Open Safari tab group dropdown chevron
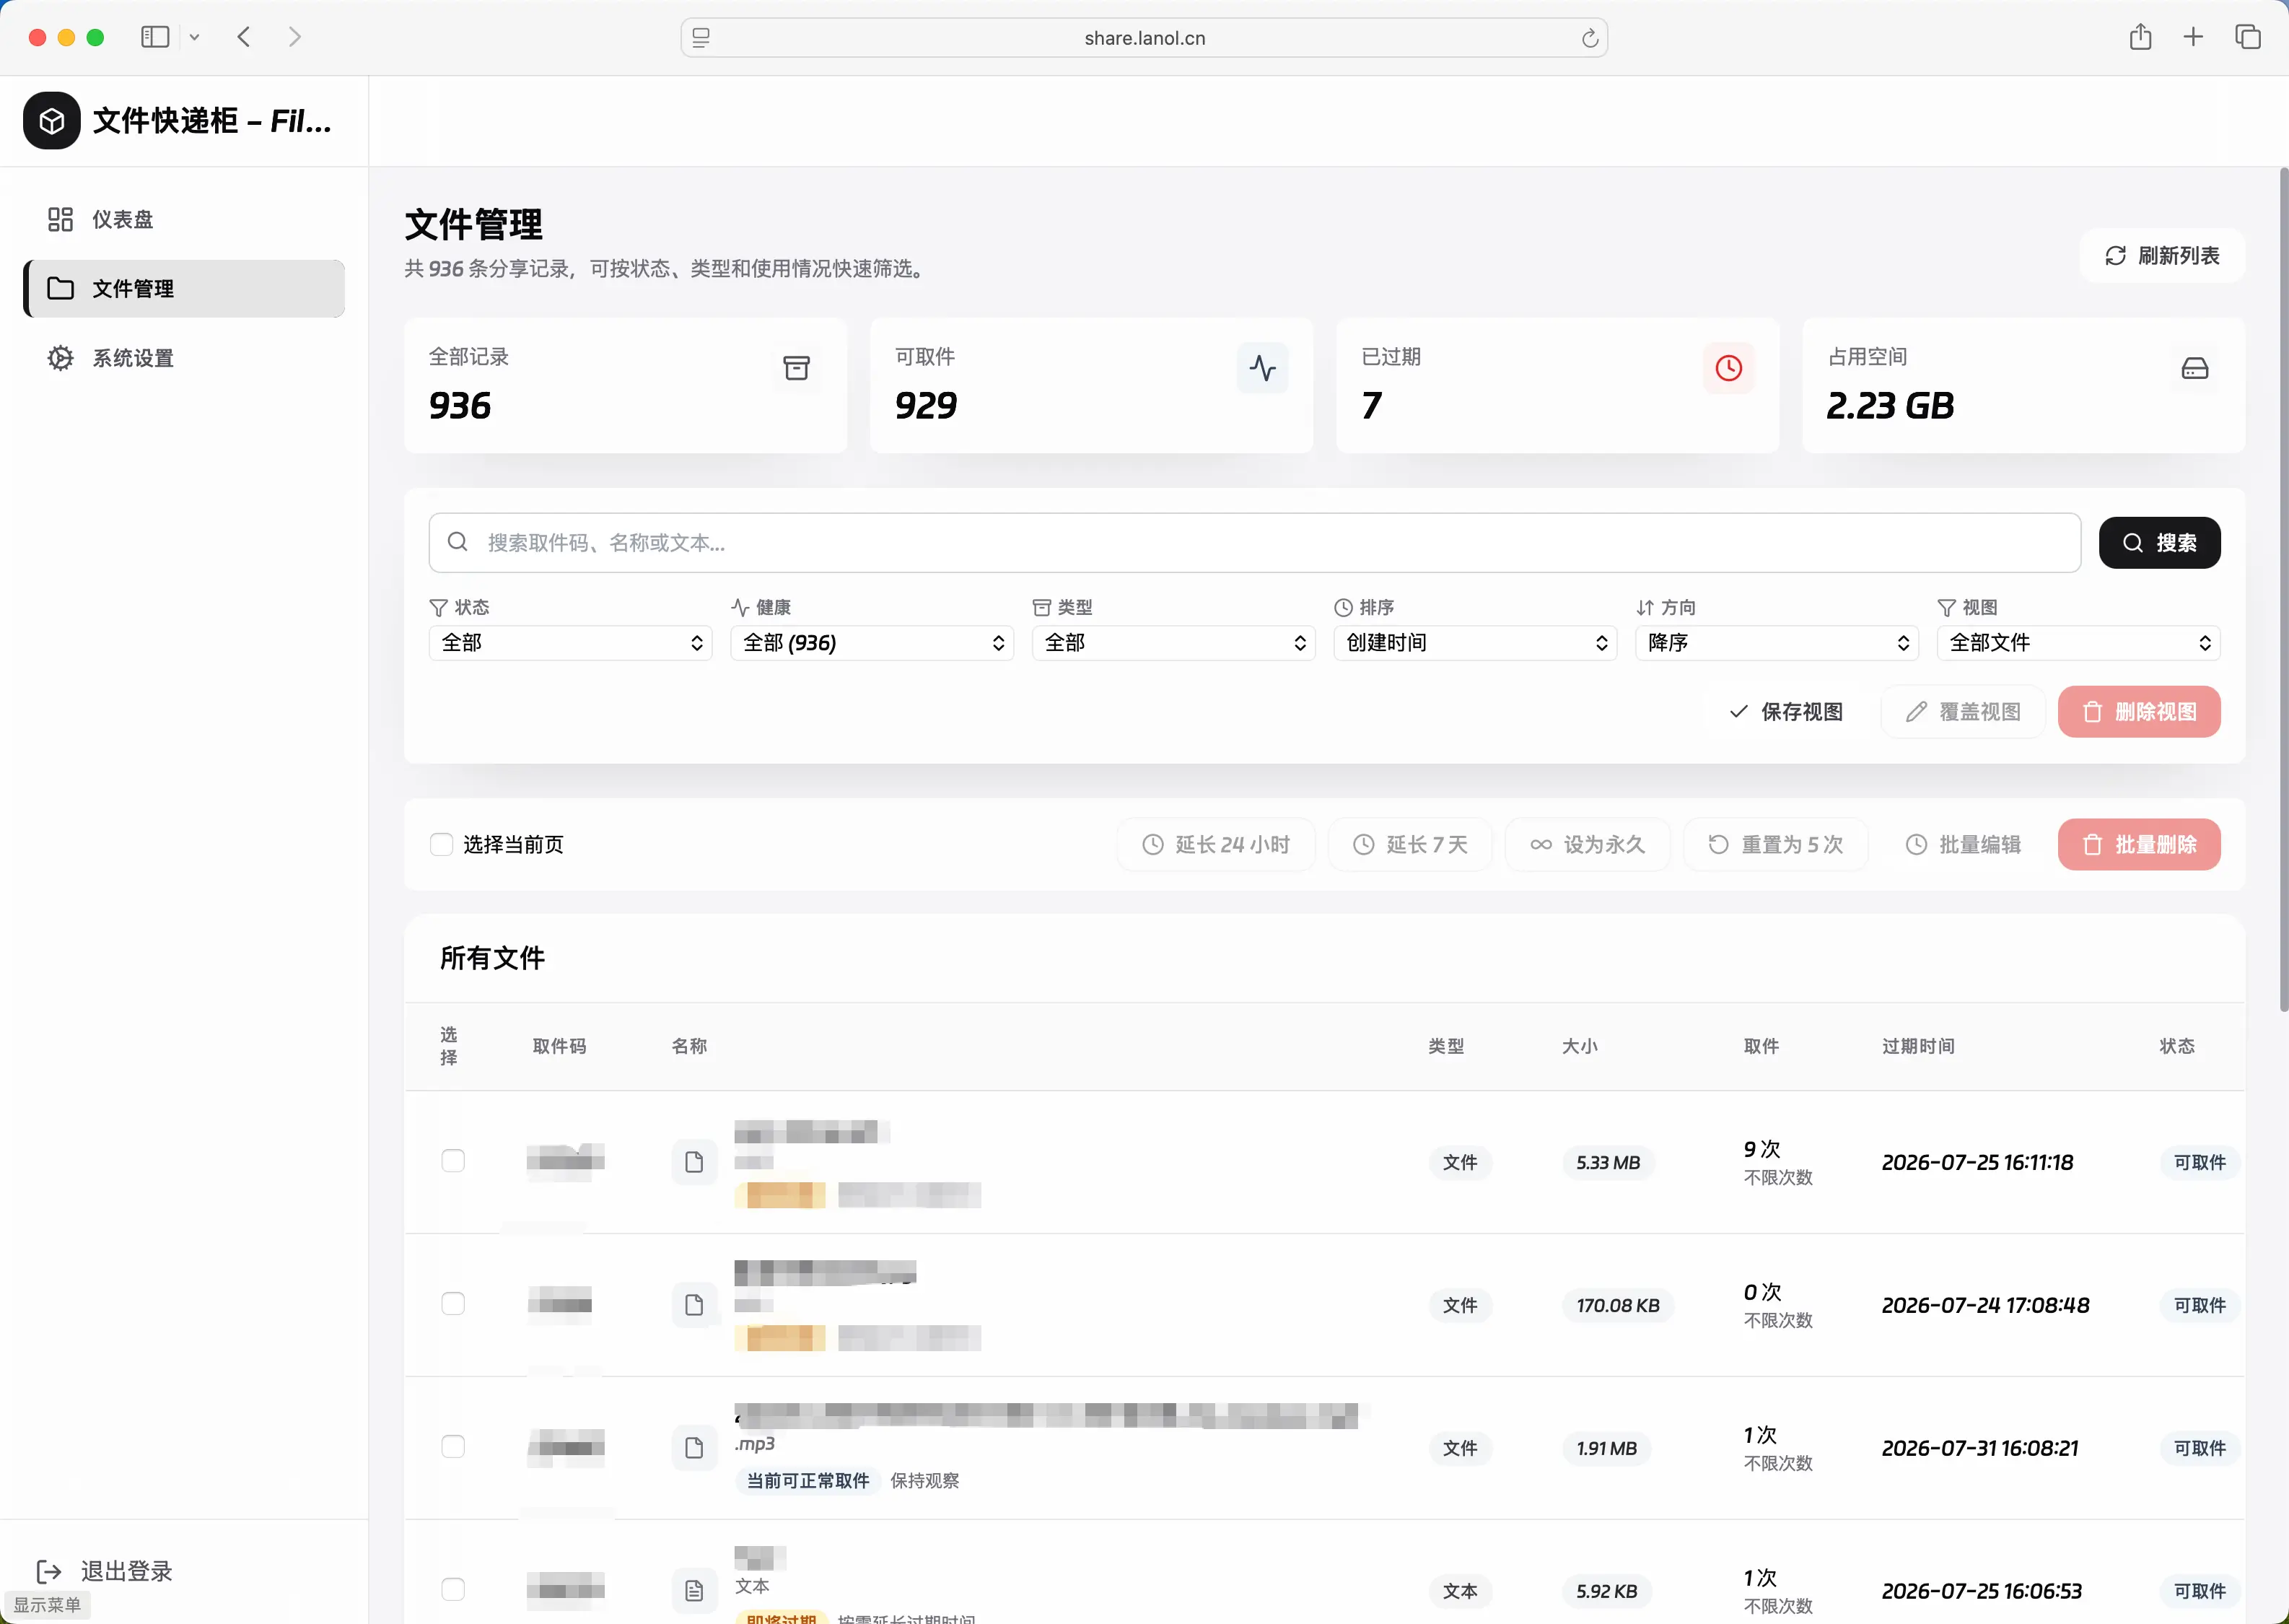 tap(195, 38)
